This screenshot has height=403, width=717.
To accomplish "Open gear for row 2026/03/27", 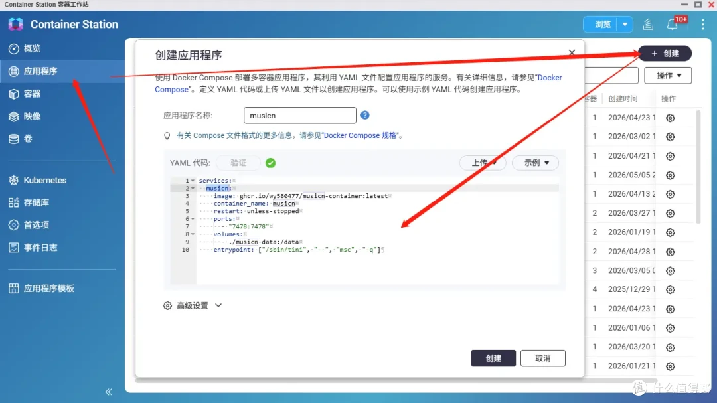I will (x=670, y=214).
